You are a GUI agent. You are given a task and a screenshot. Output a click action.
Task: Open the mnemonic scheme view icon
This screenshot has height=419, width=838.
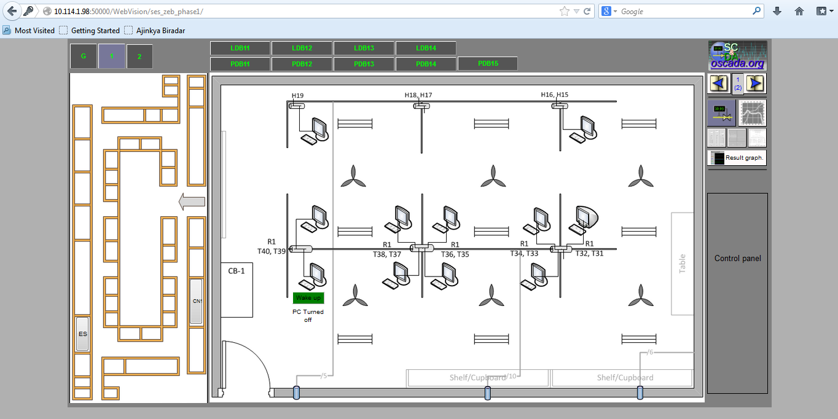pos(721,113)
